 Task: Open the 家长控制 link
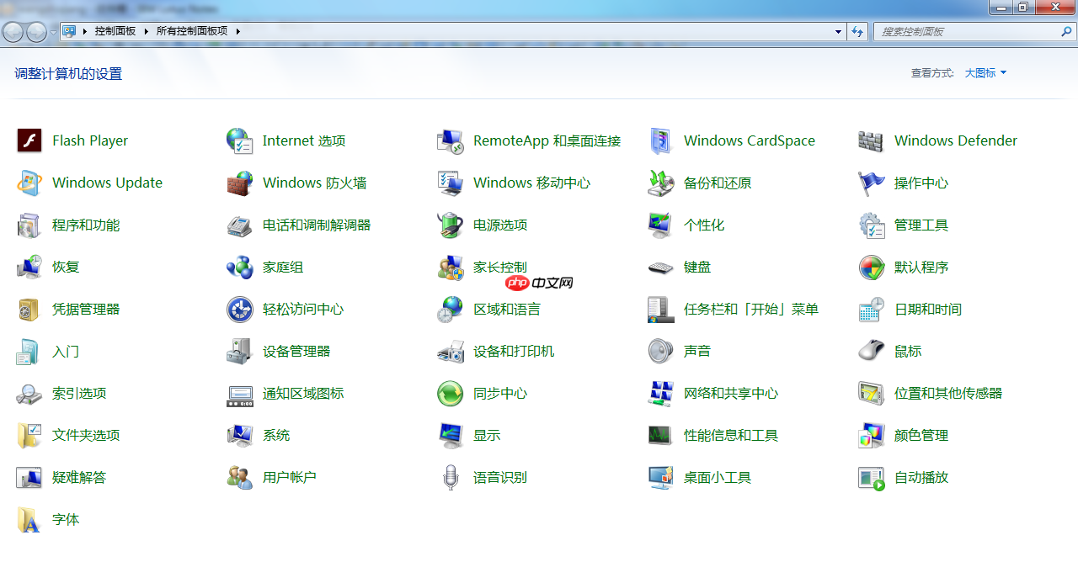tap(500, 267)
